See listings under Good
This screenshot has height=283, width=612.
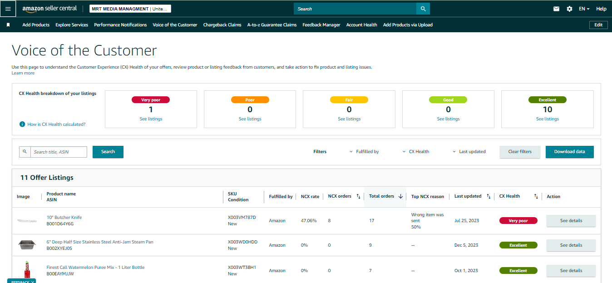[x=448, y=119]
